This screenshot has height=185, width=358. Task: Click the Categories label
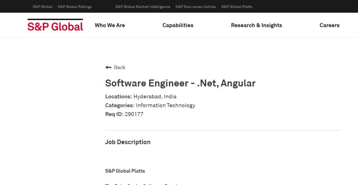point(120,105)
